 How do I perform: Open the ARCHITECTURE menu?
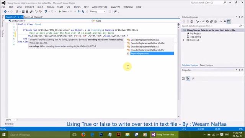pos(100,7)
